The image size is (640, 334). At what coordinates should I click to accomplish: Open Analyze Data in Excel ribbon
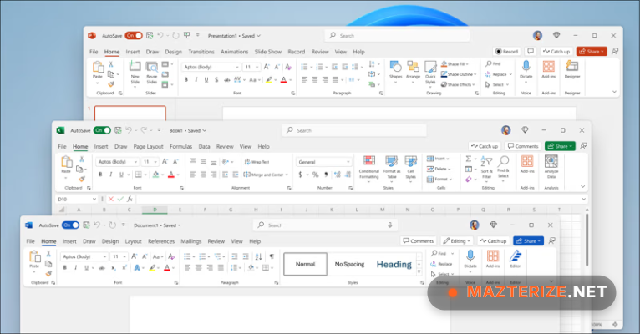(x=551, y=167)
